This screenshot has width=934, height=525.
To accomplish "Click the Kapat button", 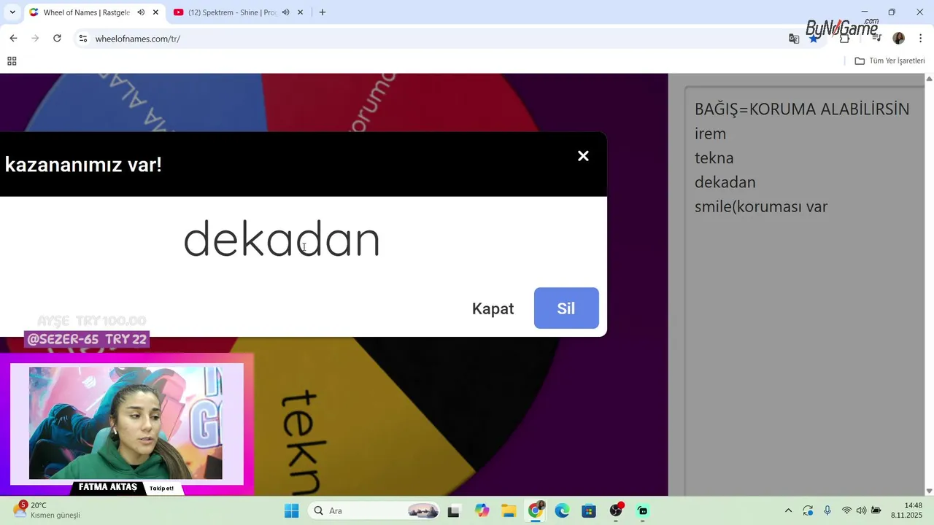I will pos(493,308).
